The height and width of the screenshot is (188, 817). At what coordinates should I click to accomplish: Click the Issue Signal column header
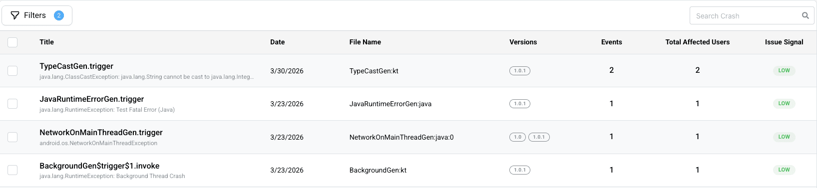(x=784, y=42)
